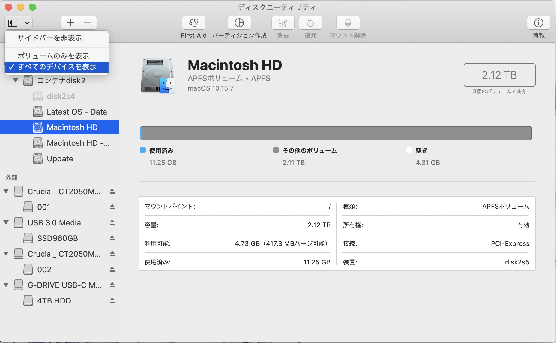The width and height of the screenshot is (556, 343).
Task: Click the minus remove-volume button
Action: (88, 23)
